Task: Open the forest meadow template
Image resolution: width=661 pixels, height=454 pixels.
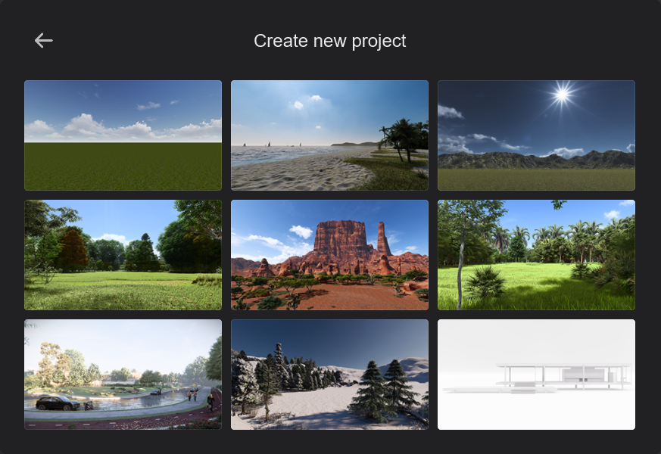Action: click(123, 255)
